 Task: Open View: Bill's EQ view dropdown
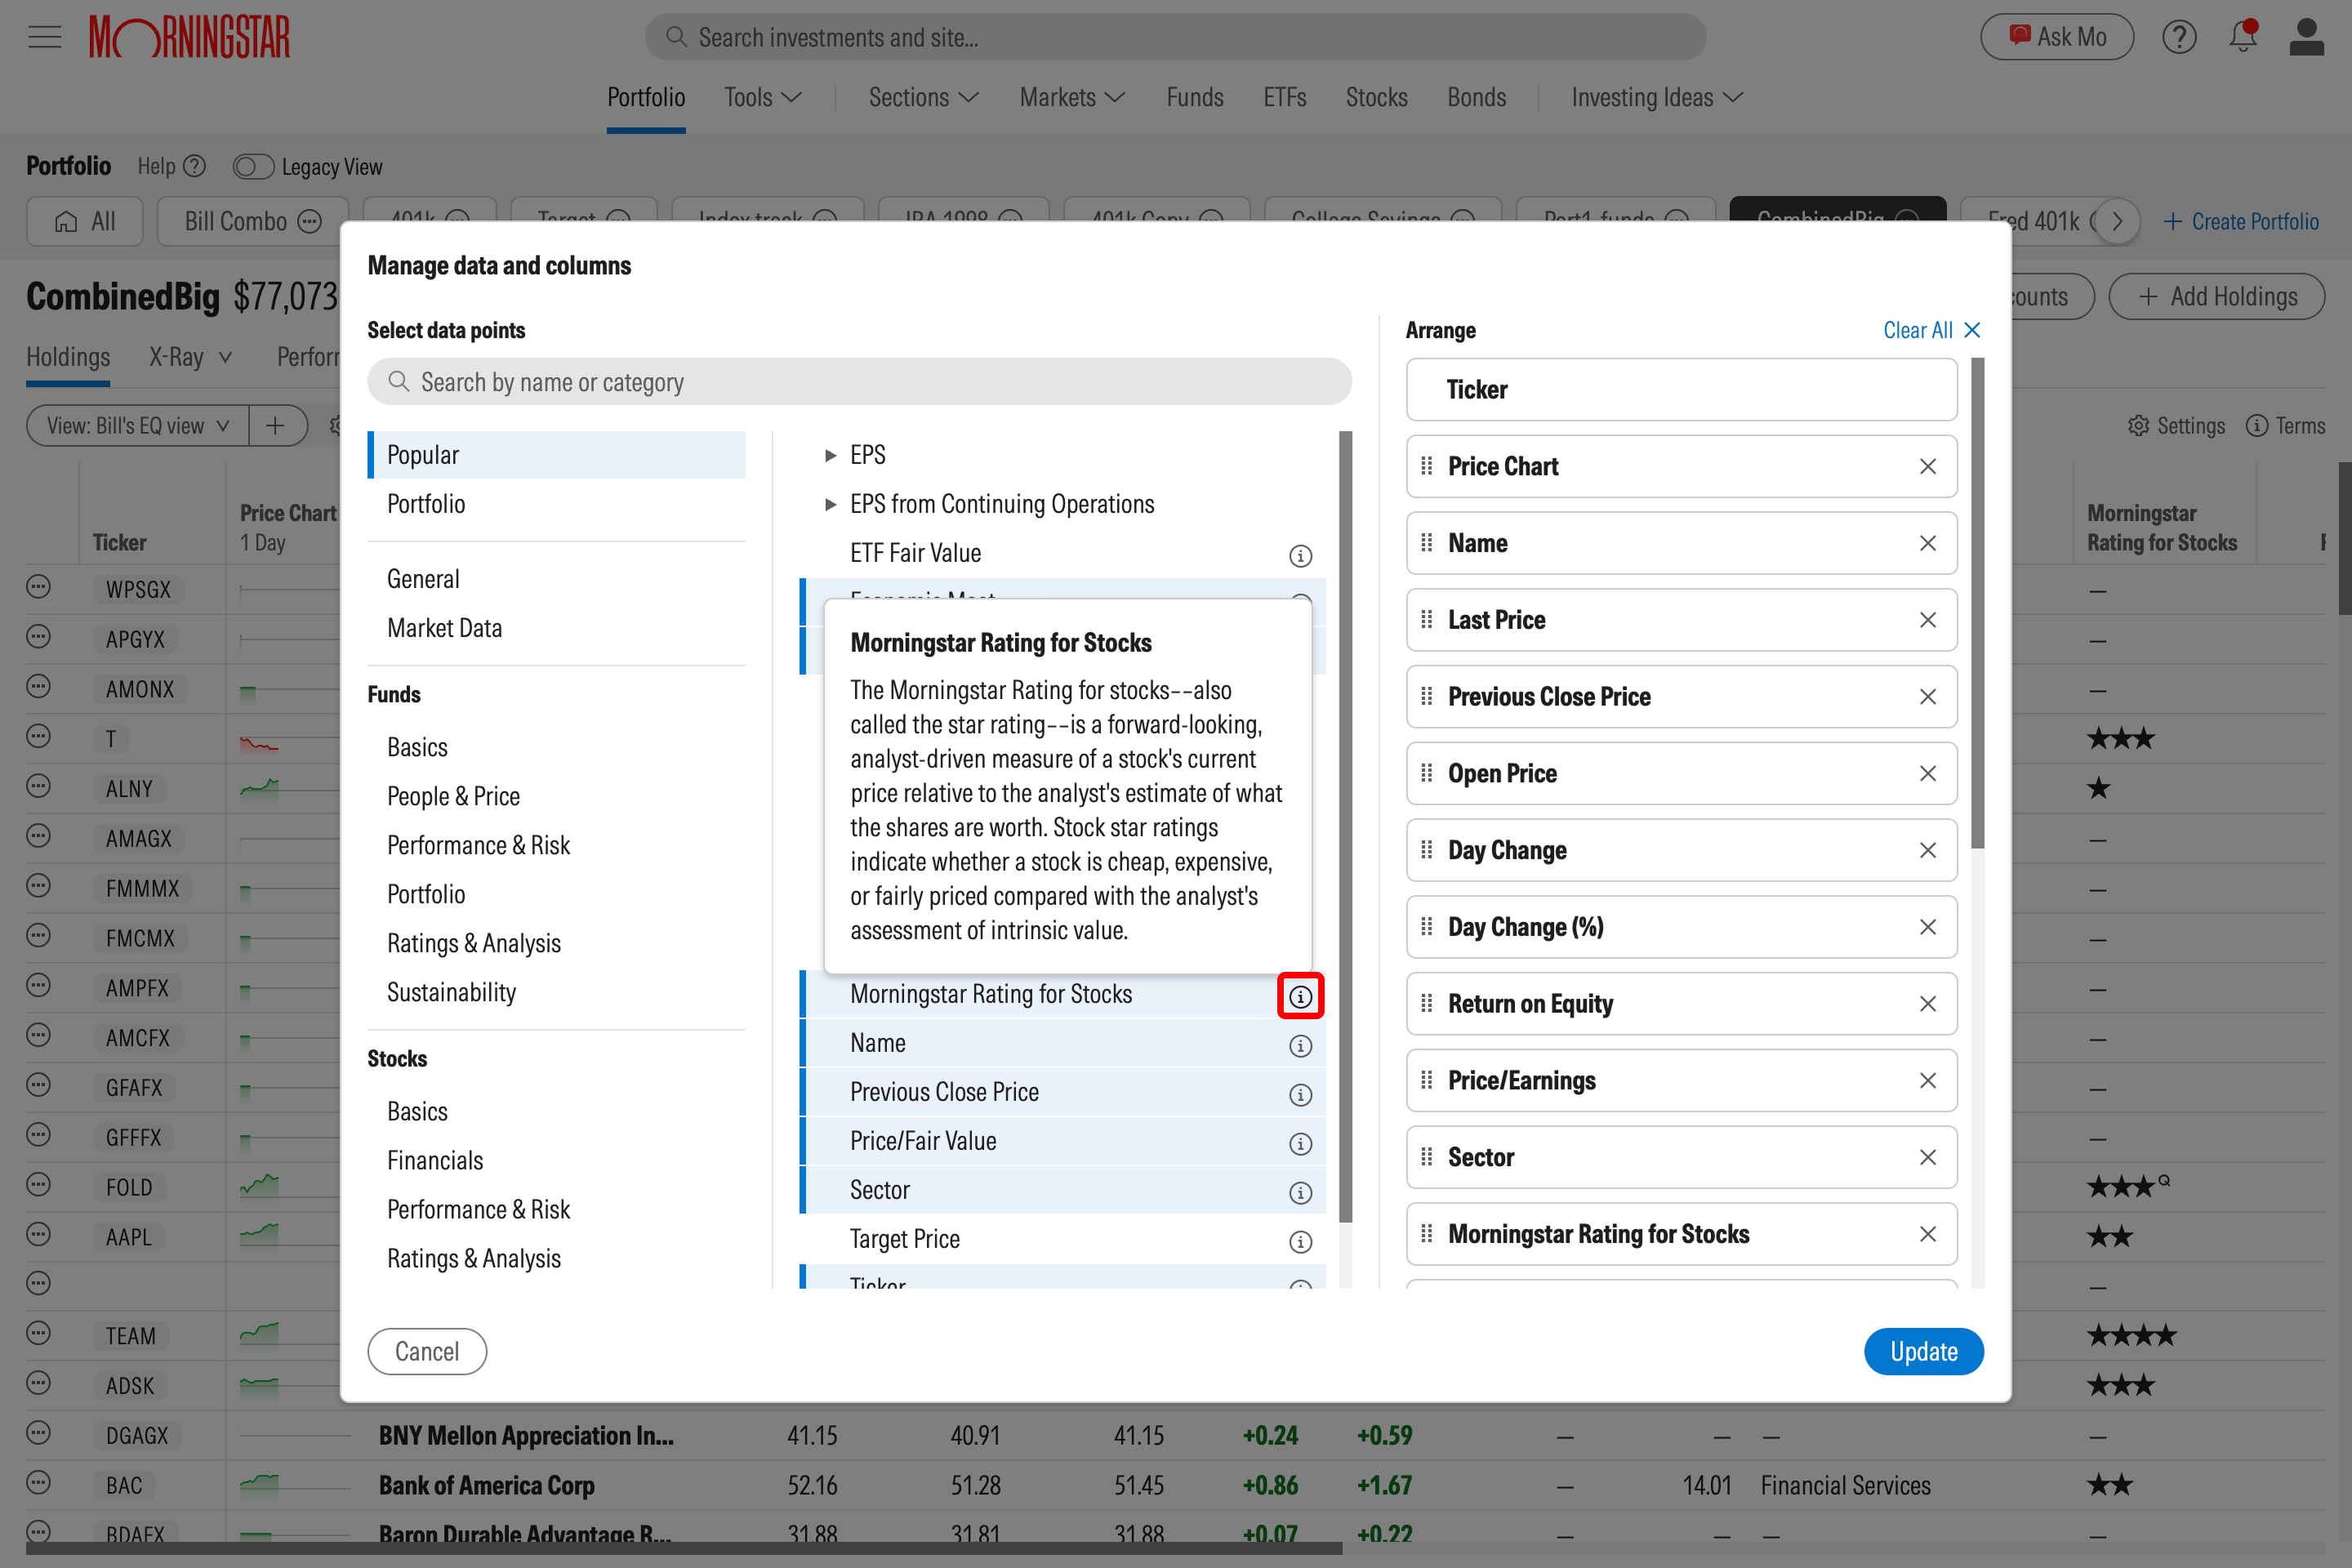[x=137, y=426]
